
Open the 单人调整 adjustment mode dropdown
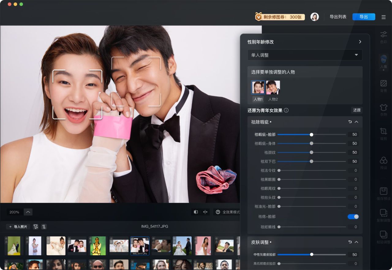[305, 55]
